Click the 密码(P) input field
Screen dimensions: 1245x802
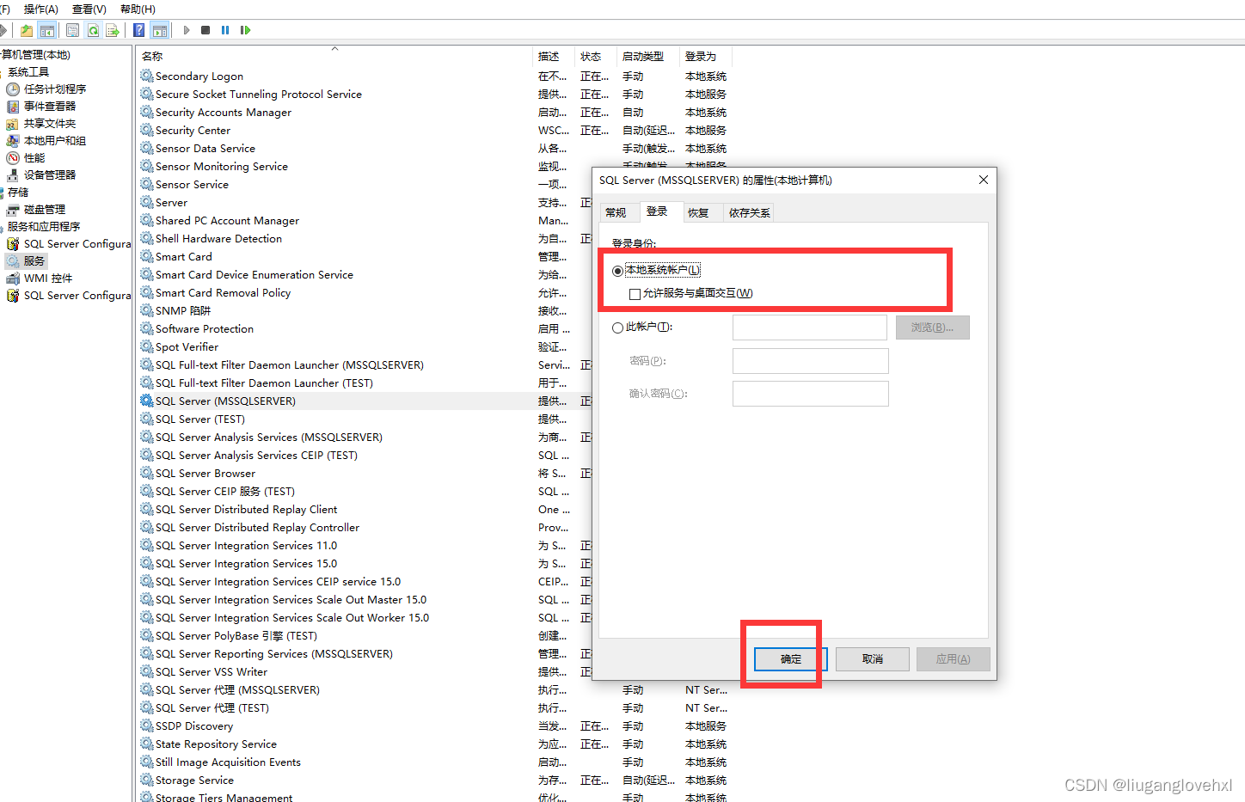click(811, 361)
